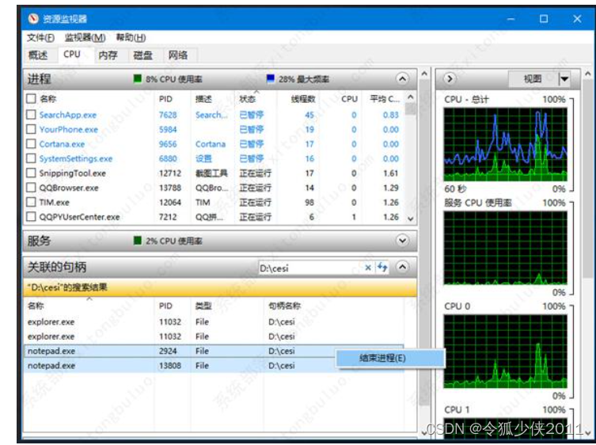Screen dimensions: 596x445
Task: Open the 文件(F) menu
Action: 40,37
